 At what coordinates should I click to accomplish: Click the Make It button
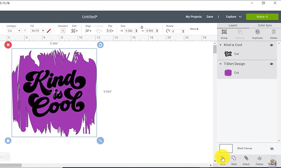(262, 16)
